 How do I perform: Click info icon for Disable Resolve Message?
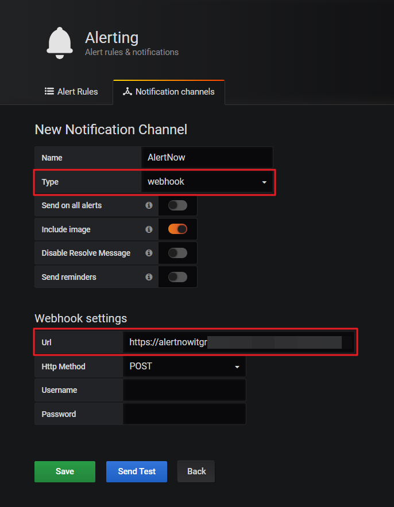(x=149, y=253)
